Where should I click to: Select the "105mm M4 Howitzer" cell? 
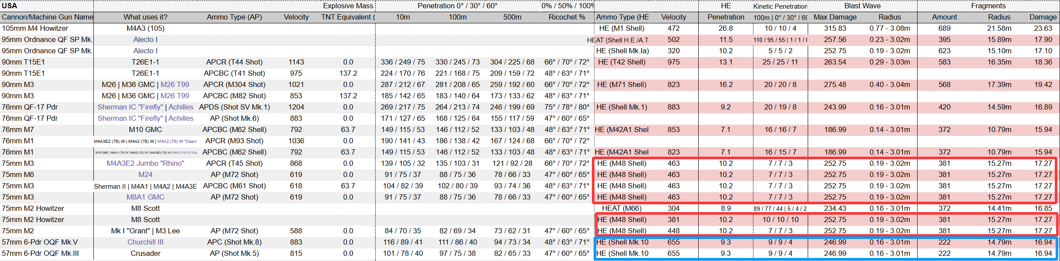coord(35,28)
